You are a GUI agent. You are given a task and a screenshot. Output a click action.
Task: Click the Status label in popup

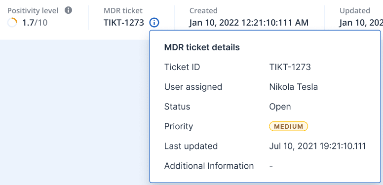[x=177, y=107]
